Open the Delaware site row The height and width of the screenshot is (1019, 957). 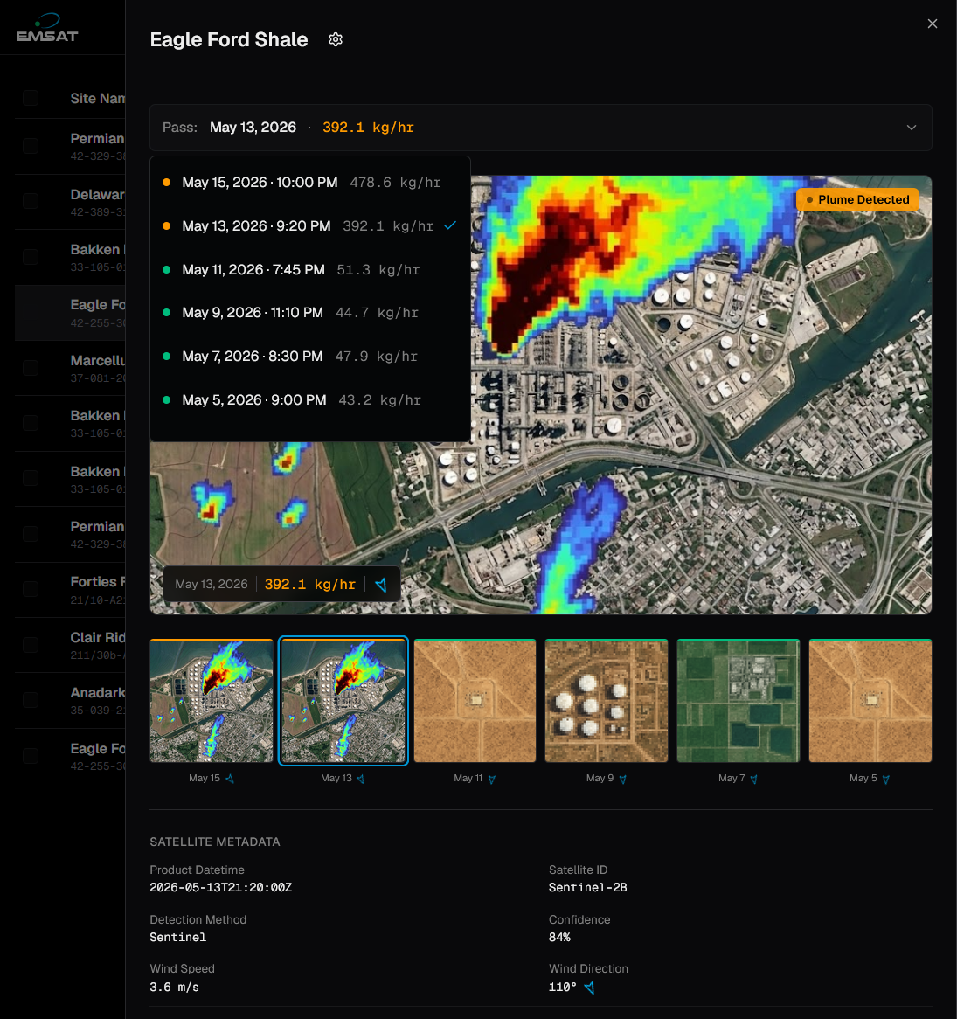(70, 202)
